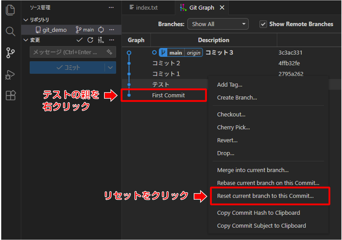Viewport: 342px width, 240px height.
Task: Switch to the index.txt tab
Action: pyautogui.click(x=144, y=8)
